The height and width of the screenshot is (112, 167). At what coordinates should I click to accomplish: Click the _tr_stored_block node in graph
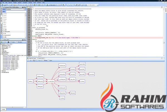click(x=62, y=79)
